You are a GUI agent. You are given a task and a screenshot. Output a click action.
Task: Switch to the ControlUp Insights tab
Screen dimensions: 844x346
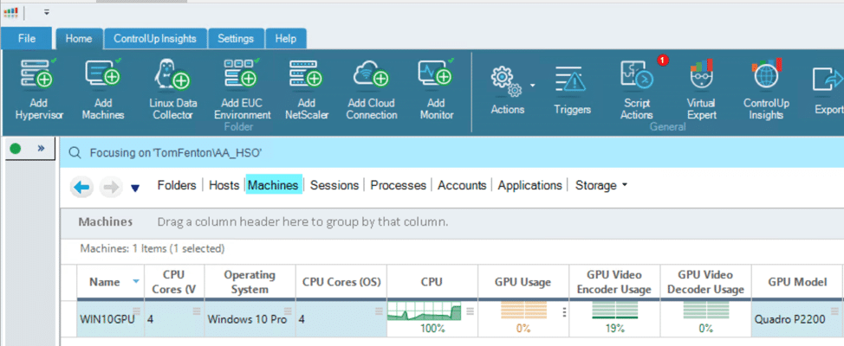155,39
